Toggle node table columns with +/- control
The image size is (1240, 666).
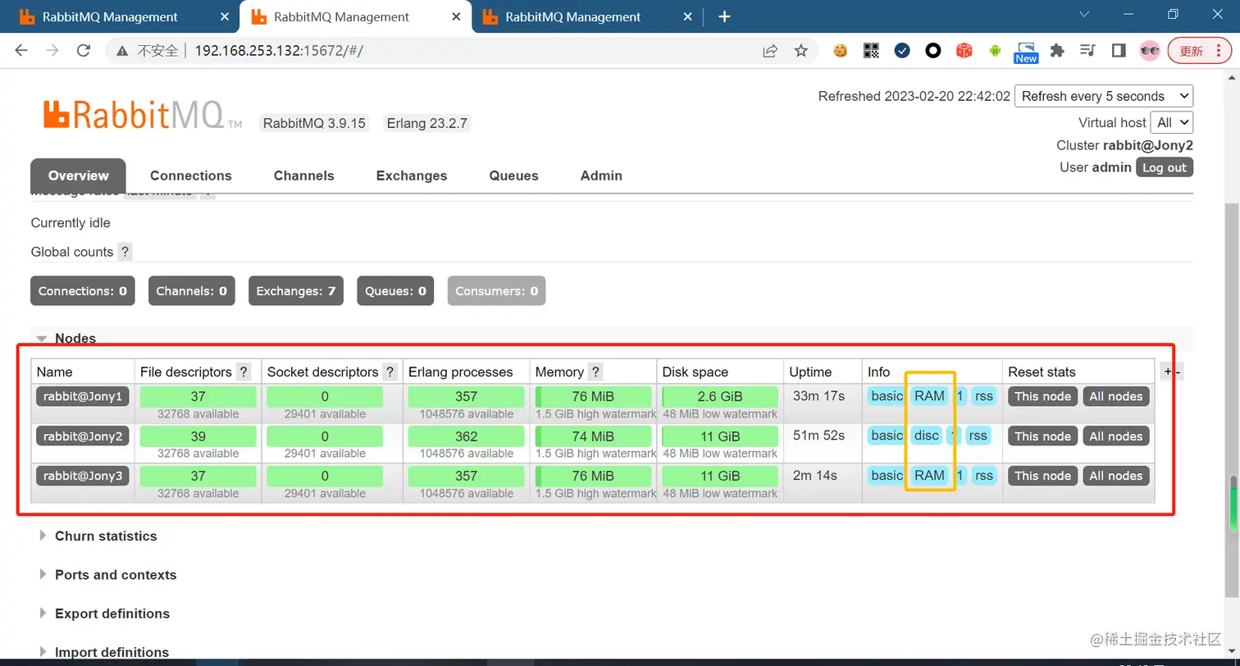tap(1172, 372)
